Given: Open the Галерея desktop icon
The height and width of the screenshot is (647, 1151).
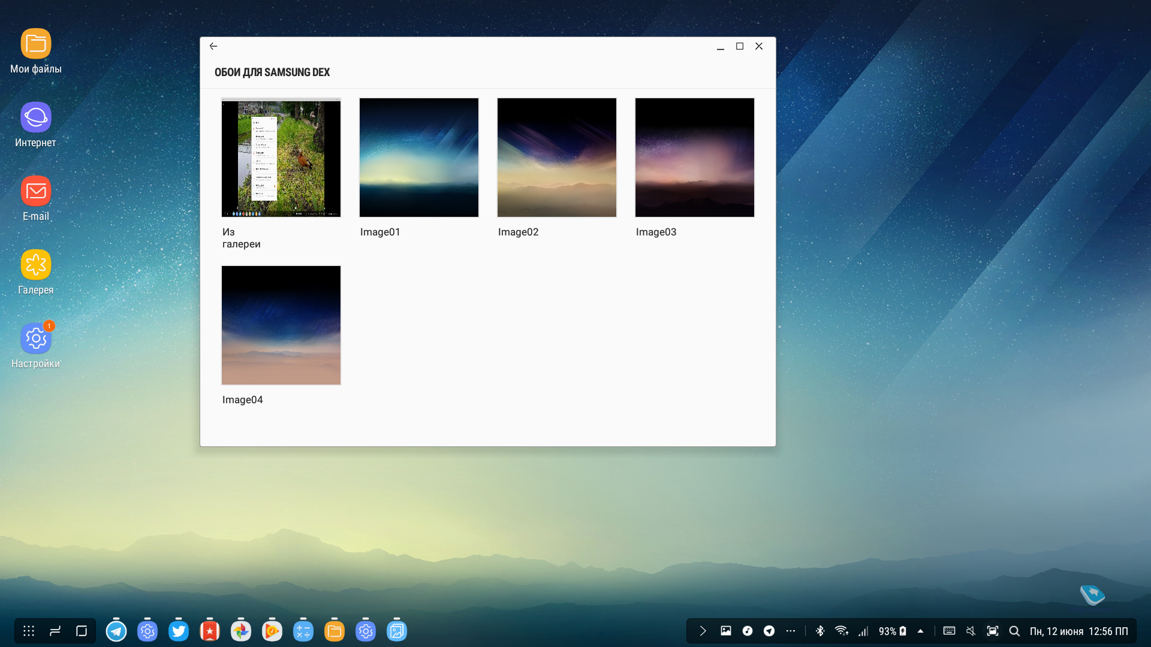Looking at the screenshot, I should point(36,272).
